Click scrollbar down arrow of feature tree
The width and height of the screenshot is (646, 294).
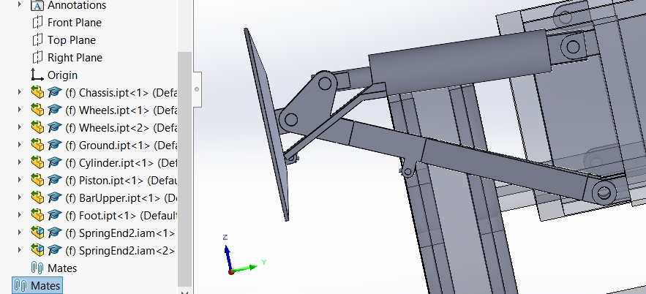point(185,292)
